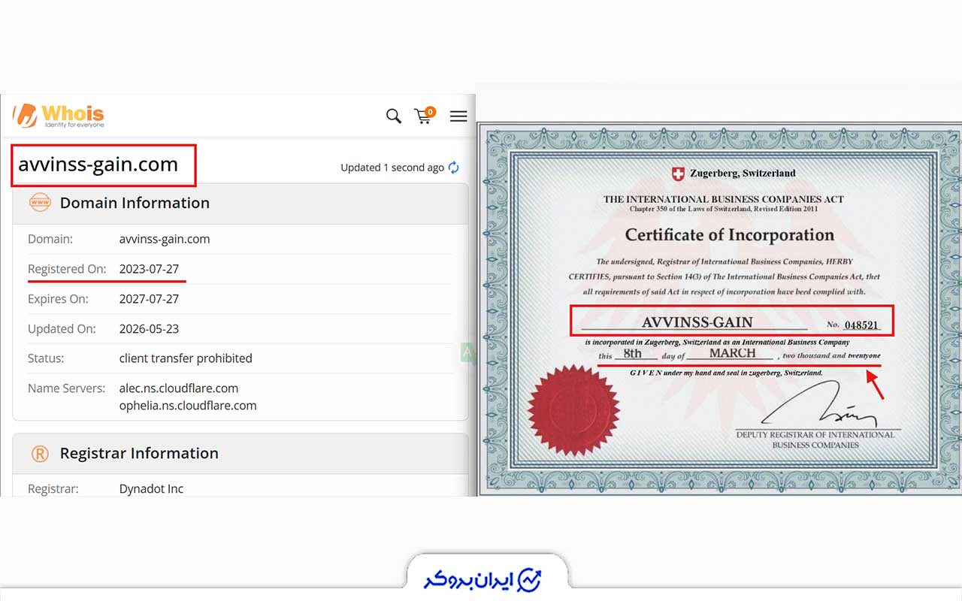The width and height of the screenshot is (962, 601).
Task: Click alec.ns.cloudflare.com name server
Action: pyautogui.click(x=179, y=388)
